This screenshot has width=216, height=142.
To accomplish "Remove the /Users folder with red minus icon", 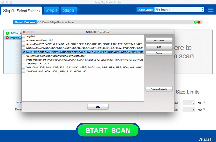I will click(7, 37).
